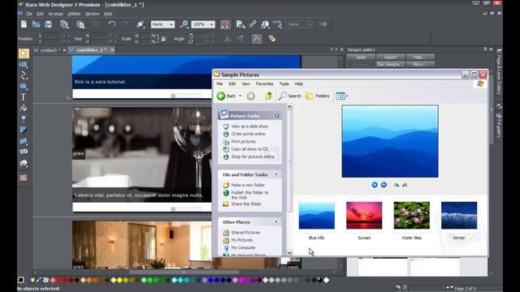This screenshot has height=292, width=520.
Task: Click the Paste icon in Xara toolbar
Action: click(80, 24)
